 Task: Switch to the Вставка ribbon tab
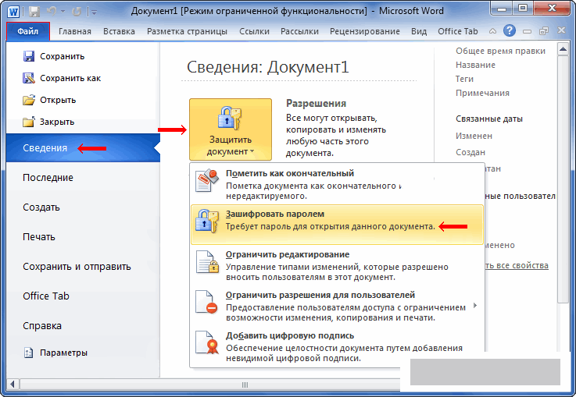pyautogui.click(x=119, y=31)
